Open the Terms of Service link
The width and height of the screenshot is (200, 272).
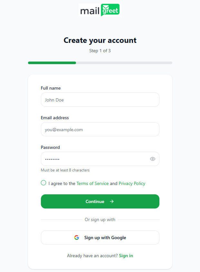92,183
